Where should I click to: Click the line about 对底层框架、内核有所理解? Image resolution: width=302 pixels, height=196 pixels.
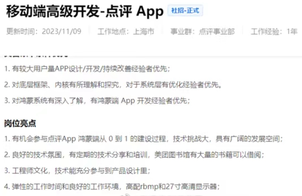(x=113, y=85)
